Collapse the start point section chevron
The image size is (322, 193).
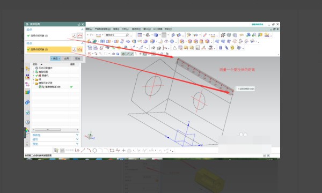[82, 29]
